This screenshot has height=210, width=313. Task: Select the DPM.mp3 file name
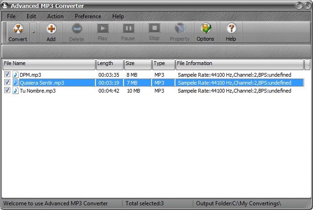pyautogui.click(x=30, y=75)
